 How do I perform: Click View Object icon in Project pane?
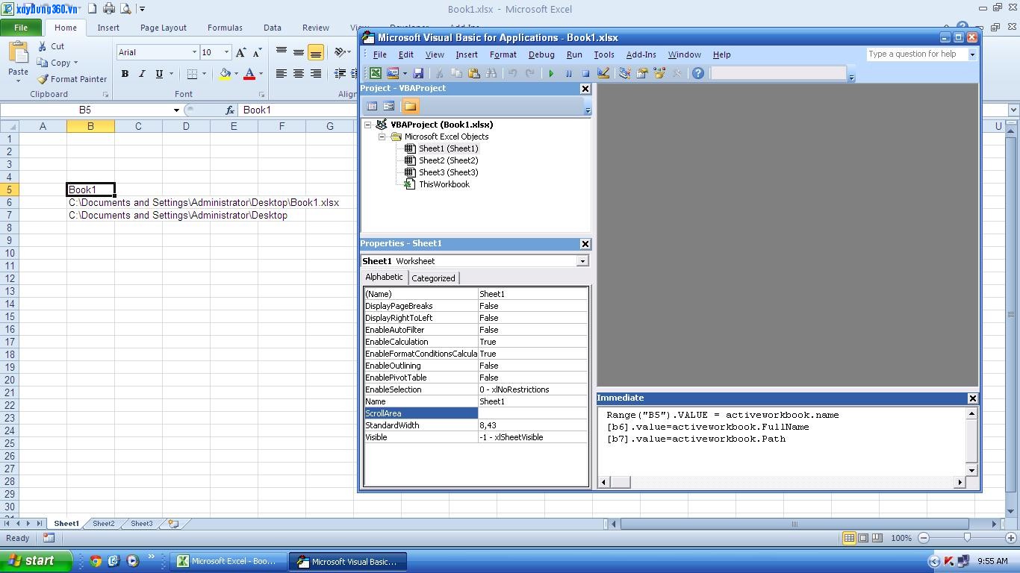[x=388, y=106]
